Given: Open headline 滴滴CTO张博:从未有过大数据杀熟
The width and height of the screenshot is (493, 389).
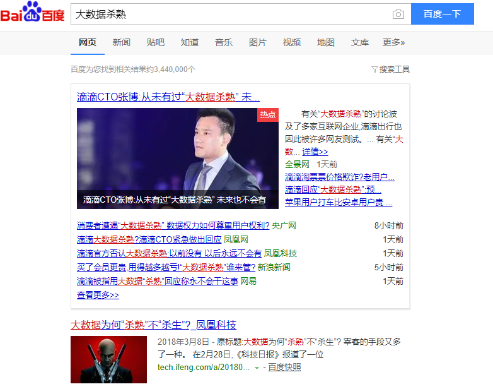Looking at the screenshot, I should (168, 97).
